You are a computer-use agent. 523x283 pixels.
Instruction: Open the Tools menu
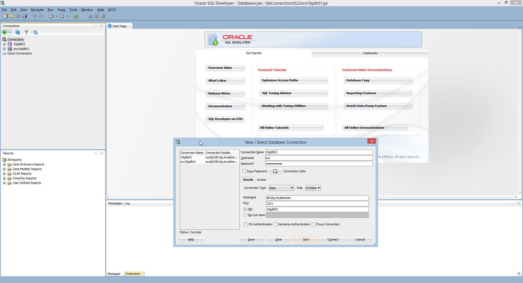coord(73,10)
